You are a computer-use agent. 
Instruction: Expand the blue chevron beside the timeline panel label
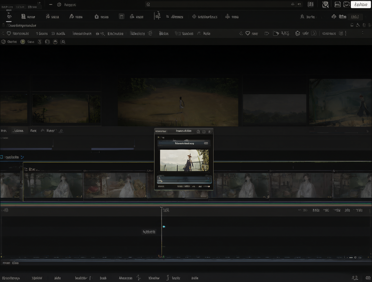tap(22, 157)
